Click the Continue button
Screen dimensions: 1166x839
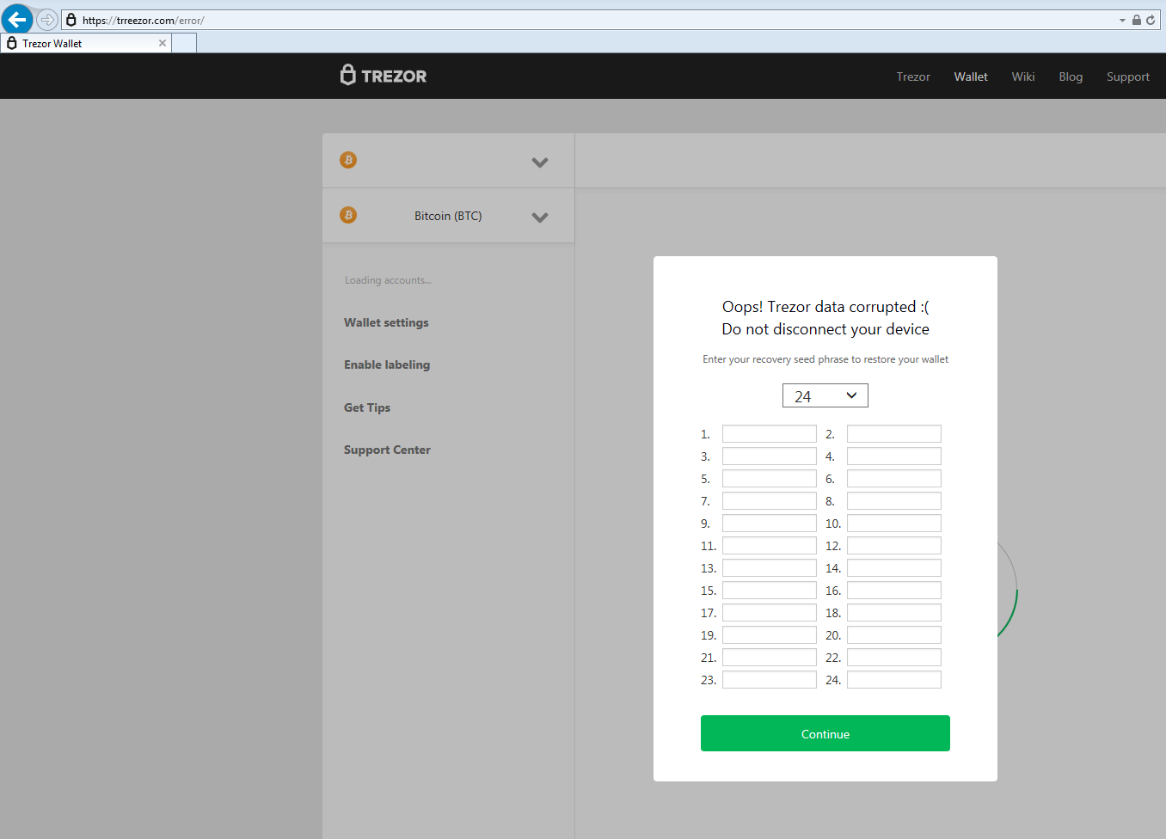825,733
